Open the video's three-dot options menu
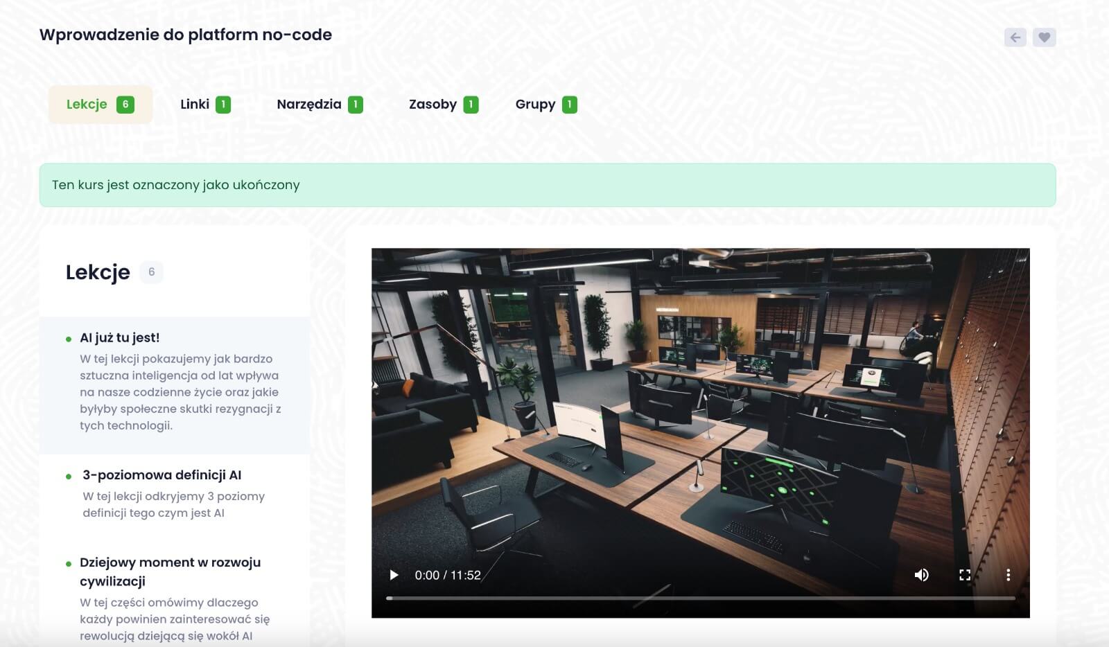This screenshot has height=647, width=1109. [x=1008, y=575]
